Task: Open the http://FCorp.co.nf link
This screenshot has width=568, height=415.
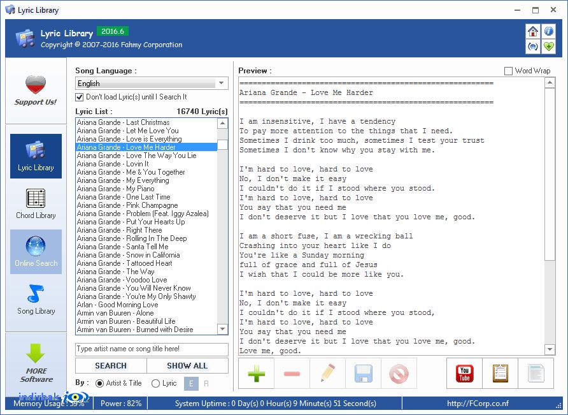Action: pos(478,404)
